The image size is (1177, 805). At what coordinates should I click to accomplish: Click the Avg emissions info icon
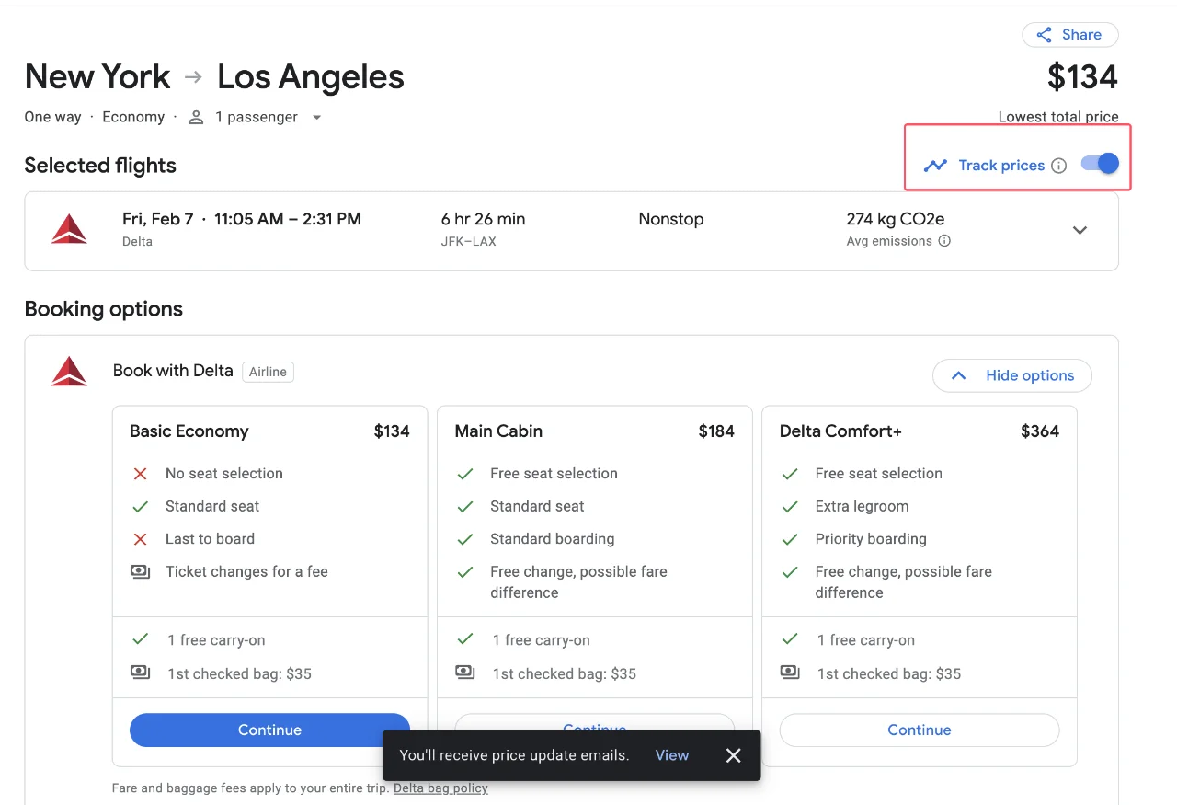944,241
